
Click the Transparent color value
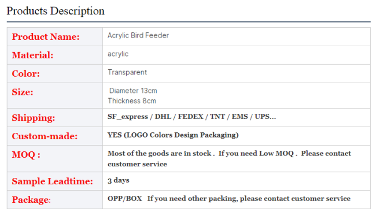tap(127, 72)
